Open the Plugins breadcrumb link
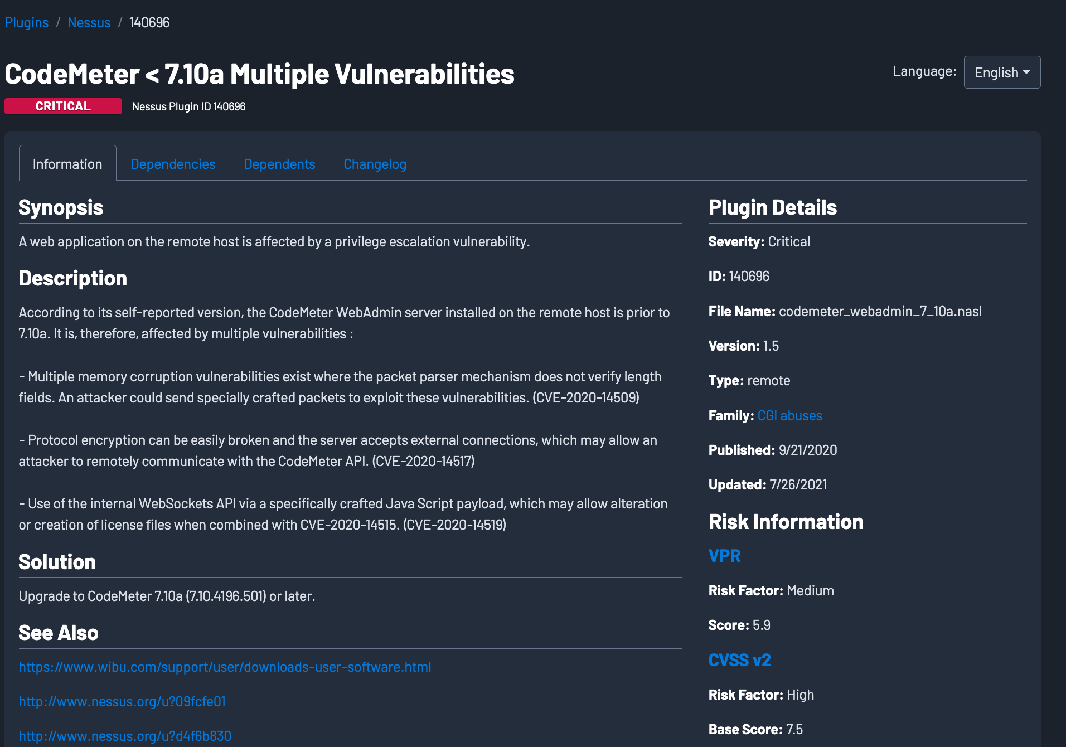 coord(27,23)
